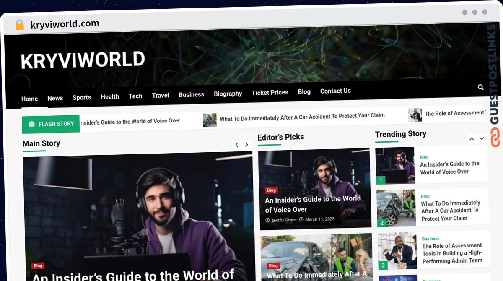Viewport: 503px width, 281px height.
Task: Click trending story 1 thumbnail
Action: point(395,166)
